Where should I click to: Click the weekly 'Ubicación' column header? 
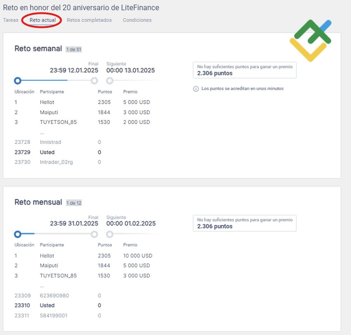tap(25, 91)
